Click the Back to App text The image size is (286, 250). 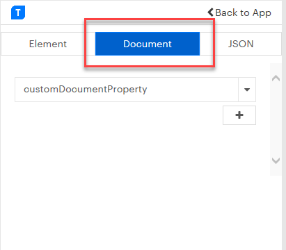pos(243,12)
